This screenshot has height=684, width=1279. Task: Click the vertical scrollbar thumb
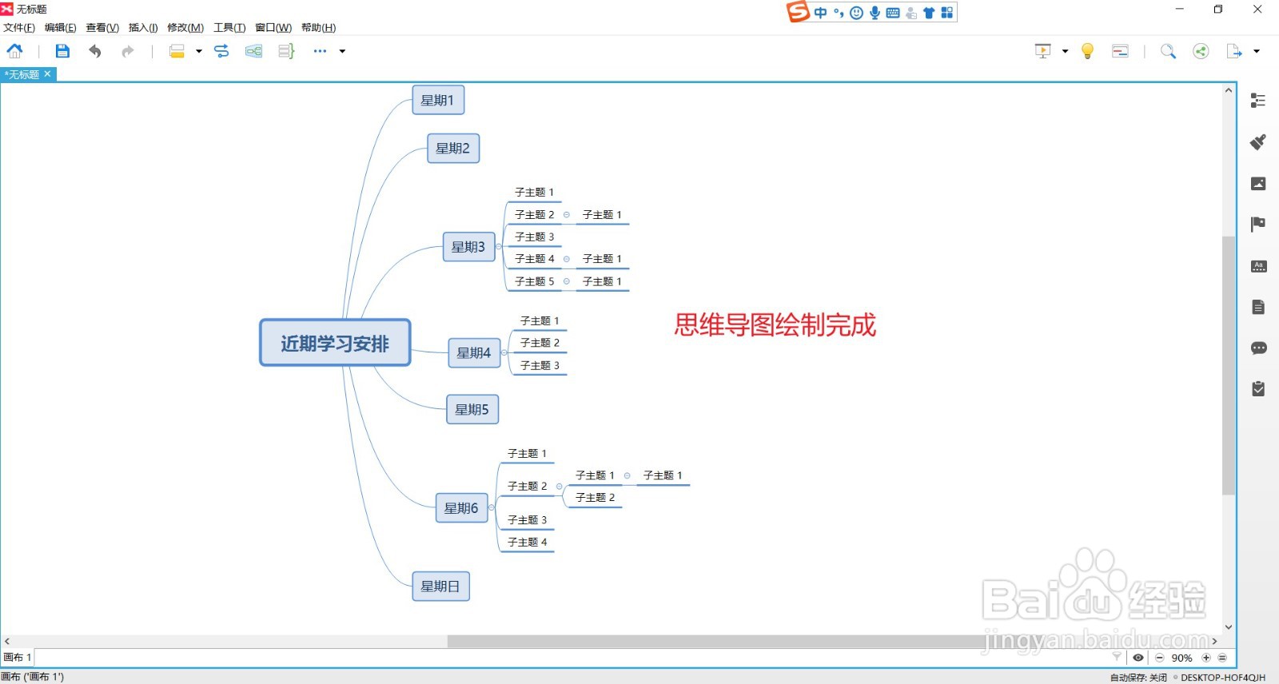1229,366
